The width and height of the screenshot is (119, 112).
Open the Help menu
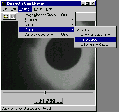(49, 9)
